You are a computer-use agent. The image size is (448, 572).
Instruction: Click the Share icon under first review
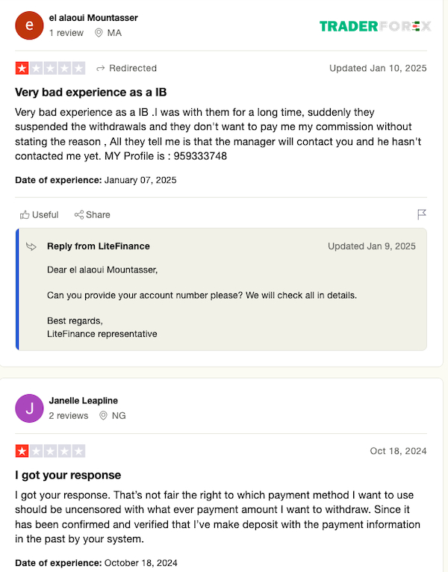click(x=79, y=215)
